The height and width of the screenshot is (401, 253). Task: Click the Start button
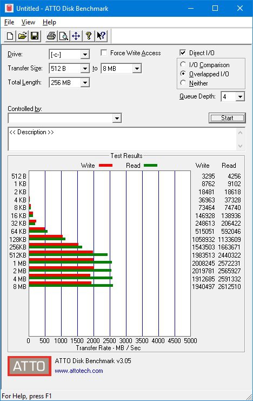227,118
